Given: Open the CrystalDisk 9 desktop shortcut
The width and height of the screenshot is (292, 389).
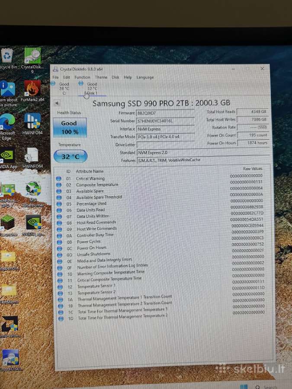Looking at the screenshot, I should tap(32, 61).
